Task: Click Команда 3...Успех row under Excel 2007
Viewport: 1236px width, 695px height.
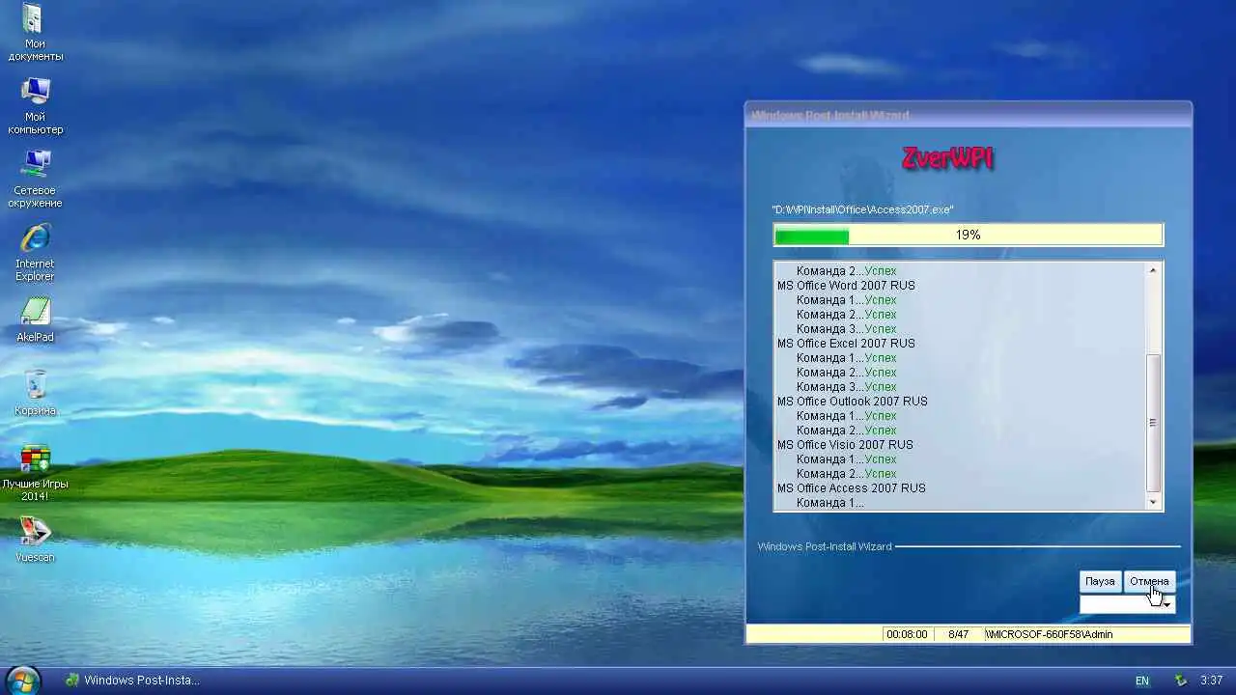Action: pos(847,387)
